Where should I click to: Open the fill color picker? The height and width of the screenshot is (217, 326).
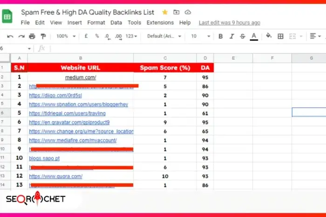(x=269, y=36)
